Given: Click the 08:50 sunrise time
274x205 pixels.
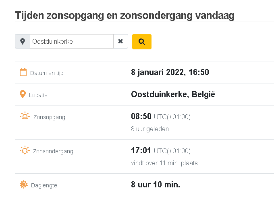Looking at the screenshot, I should point(141,116).
